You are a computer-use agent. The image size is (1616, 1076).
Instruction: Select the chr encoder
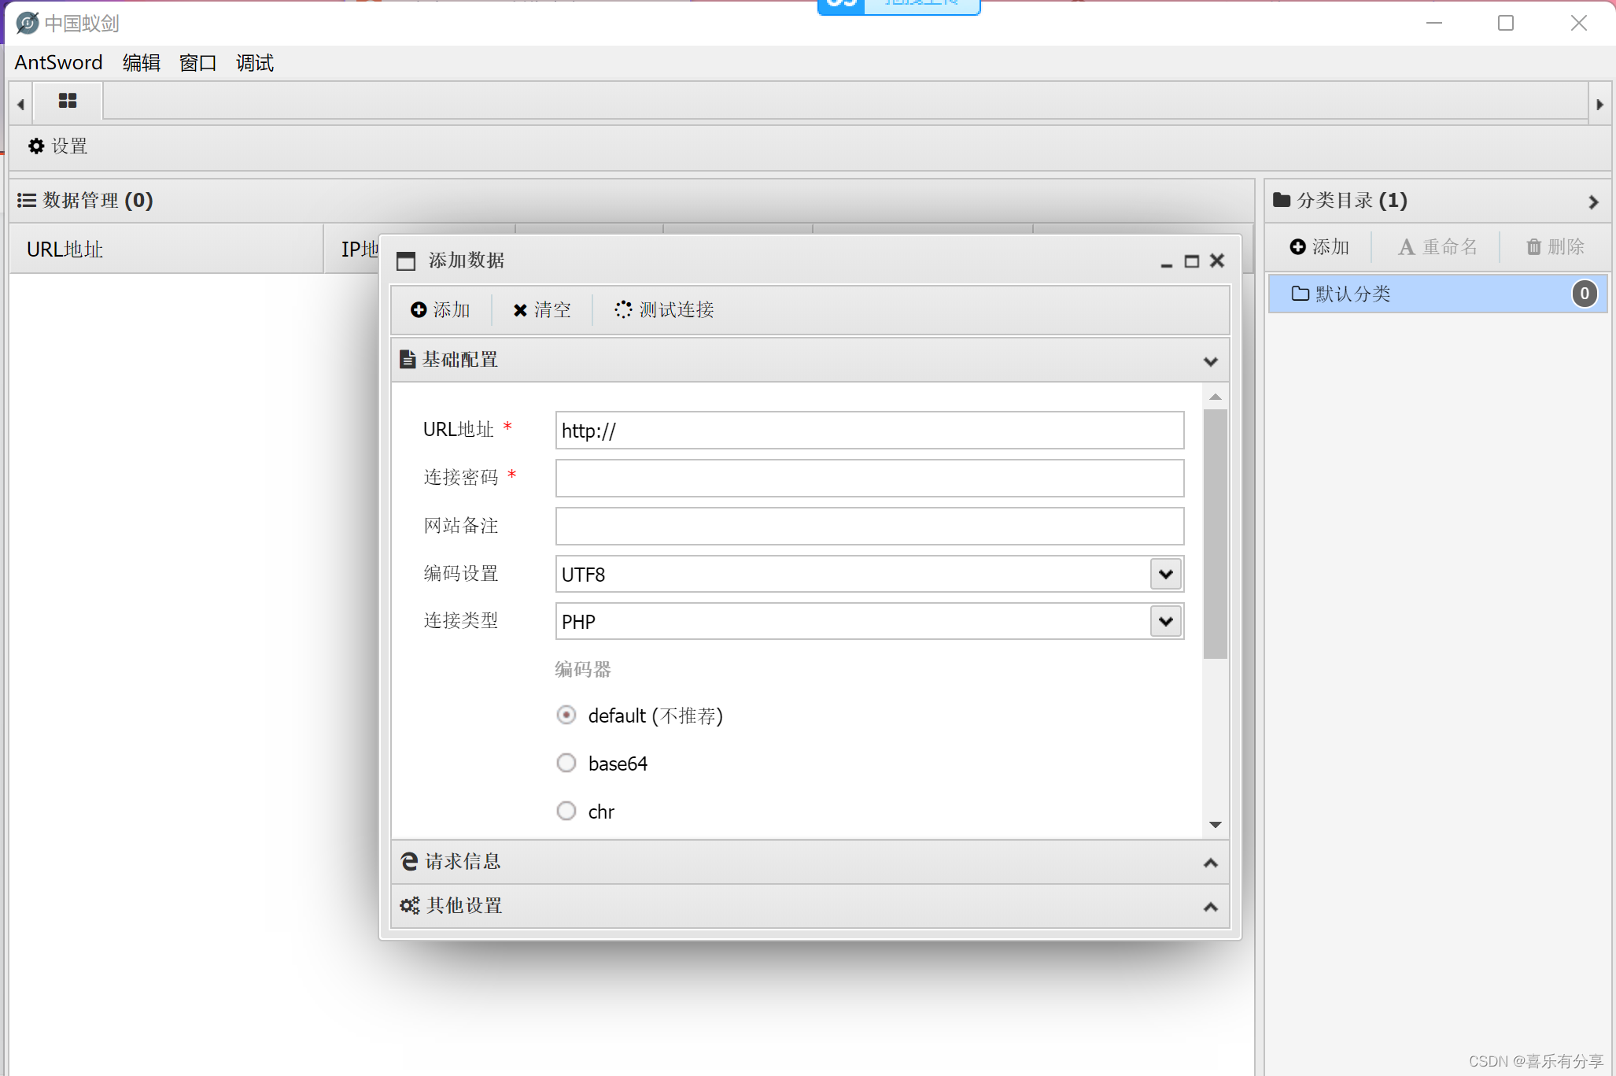click(566, 811)
